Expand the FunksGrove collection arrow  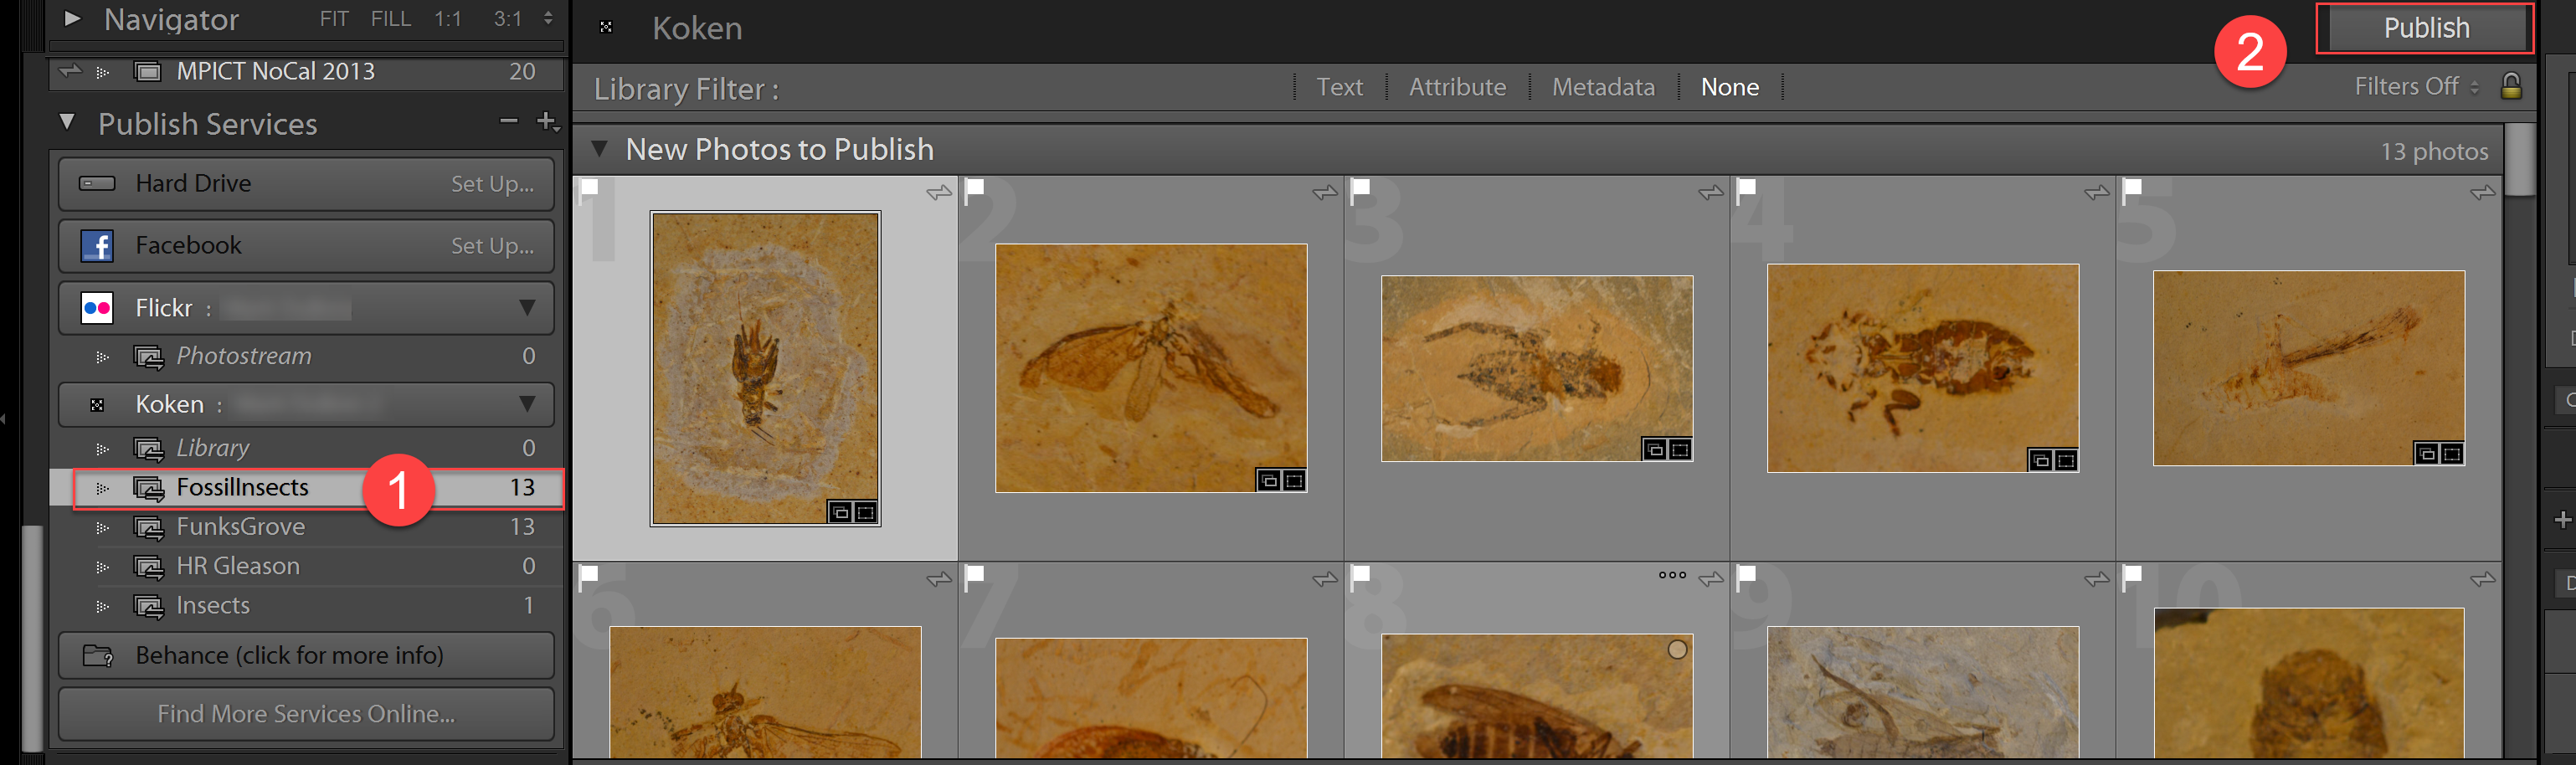click(102, 528)
